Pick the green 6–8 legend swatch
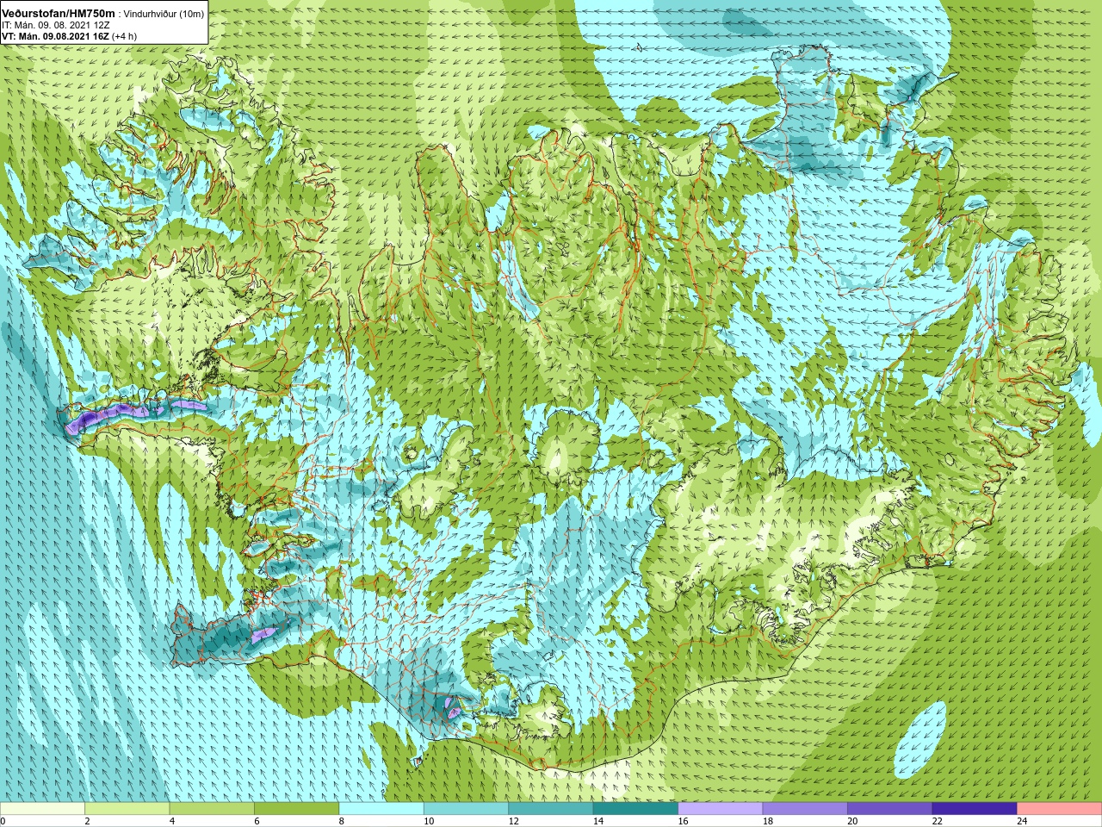Image resolution: width=1102 pixels, height=827 pixels. click(x=296, y=809)
